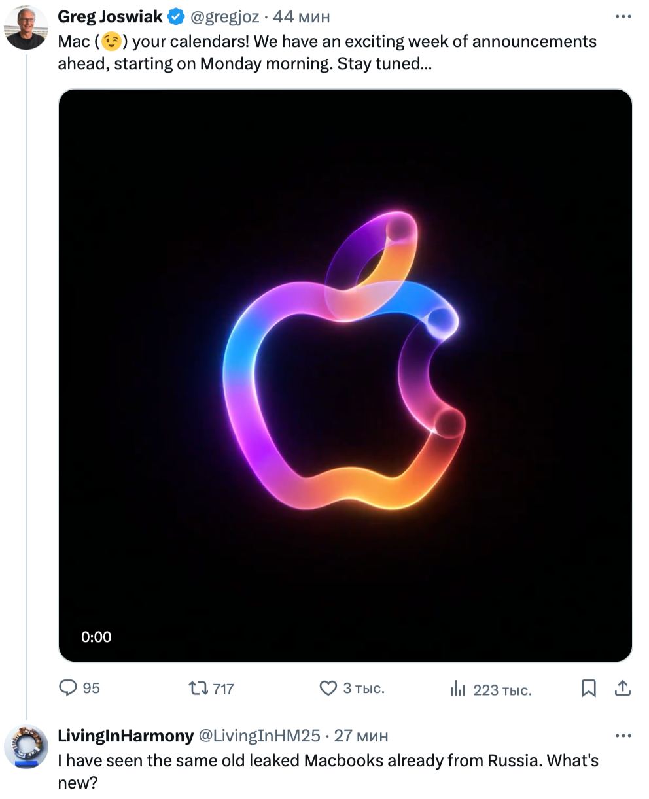
Task: Open Greg Joswiak display name link
Action: [x=110, y=17]
